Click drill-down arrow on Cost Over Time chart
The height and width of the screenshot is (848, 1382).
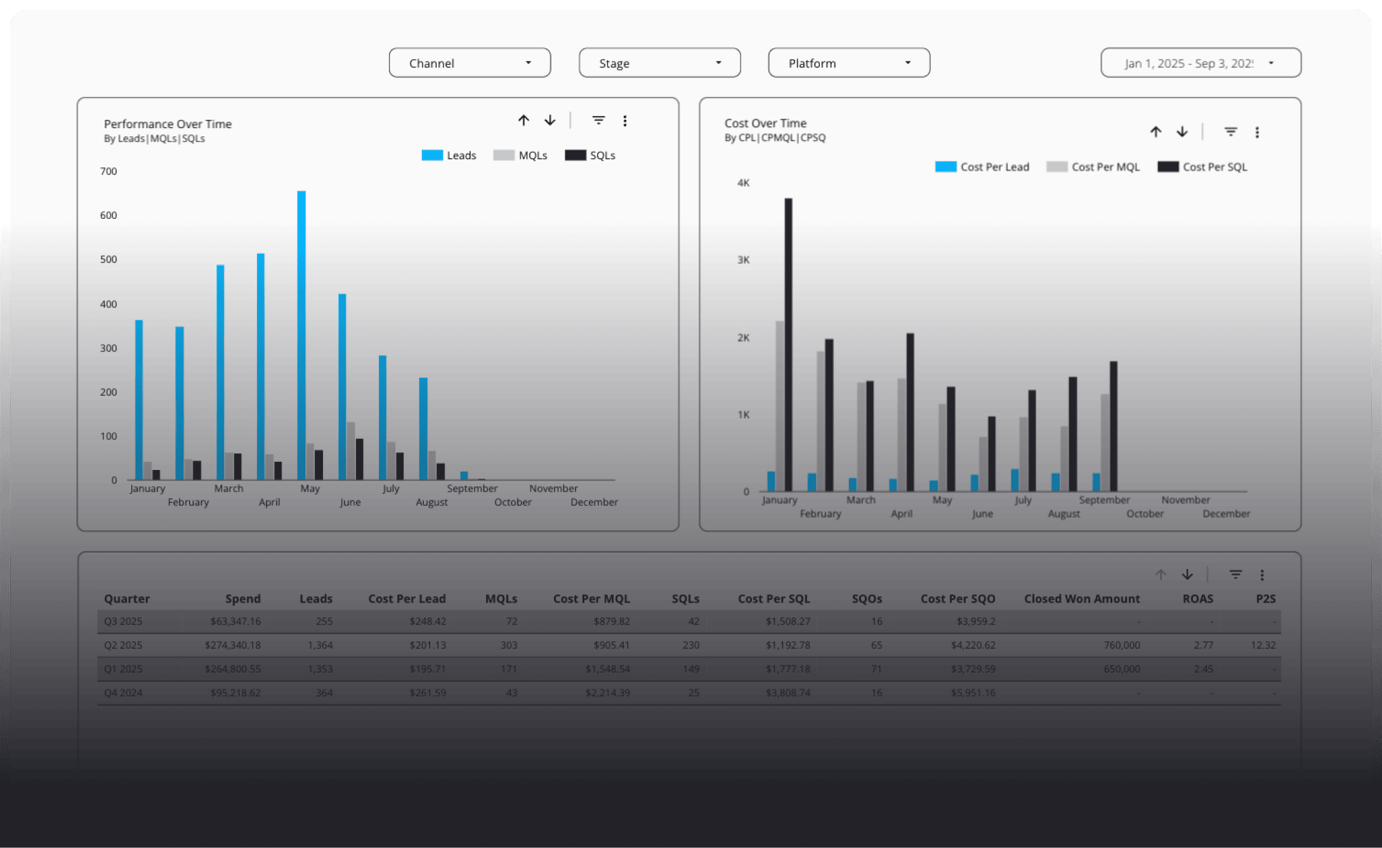tap(1182, 132)
